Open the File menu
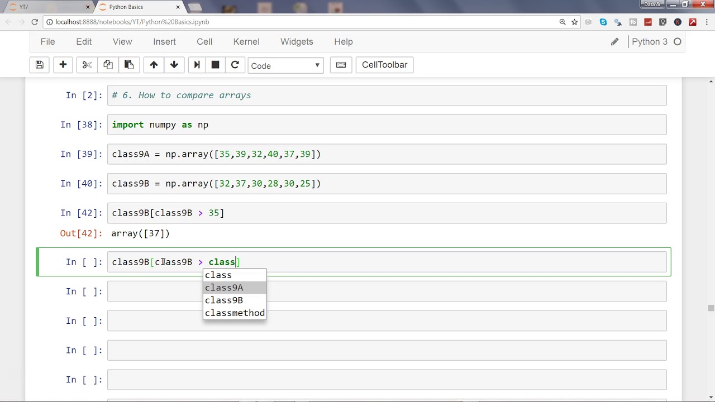Viewport: 715px width, 402px height. point(47,41)
